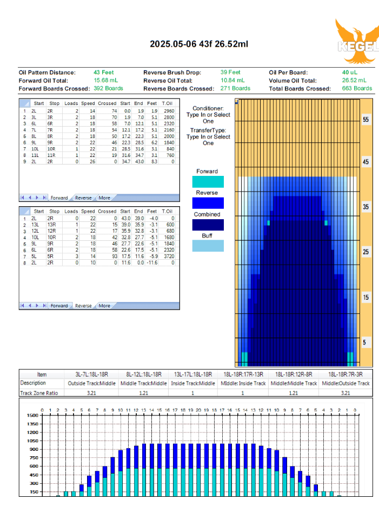Click the Forward Oil Total value '15.68 mL'
The height and width of the screenshot is (506, 379).
tap(106, 80)
